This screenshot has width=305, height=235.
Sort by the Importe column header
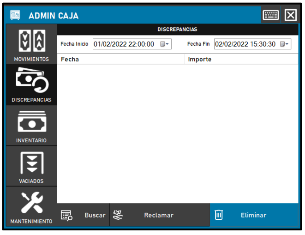(x=242, y=60)
